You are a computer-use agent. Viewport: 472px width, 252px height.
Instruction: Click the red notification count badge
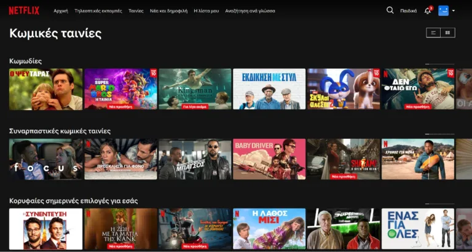(x=431, y=8)
